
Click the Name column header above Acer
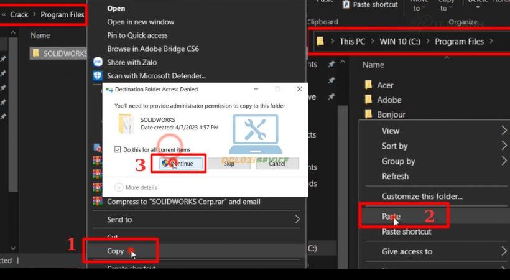point(373,65)
